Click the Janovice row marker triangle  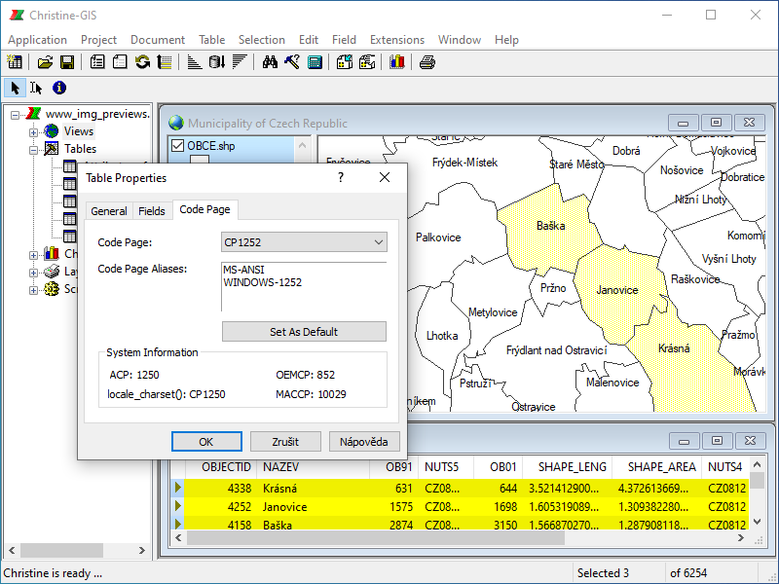tap(178, 506)
